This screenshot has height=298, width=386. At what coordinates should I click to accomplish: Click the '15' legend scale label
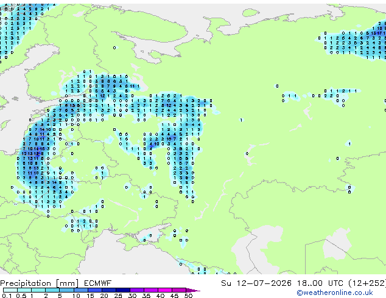click(90, 296)
